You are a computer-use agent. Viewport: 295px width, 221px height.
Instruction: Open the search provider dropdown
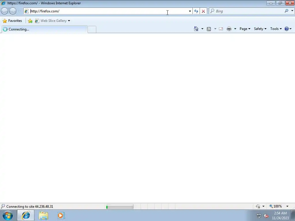[x=292, y=11]
